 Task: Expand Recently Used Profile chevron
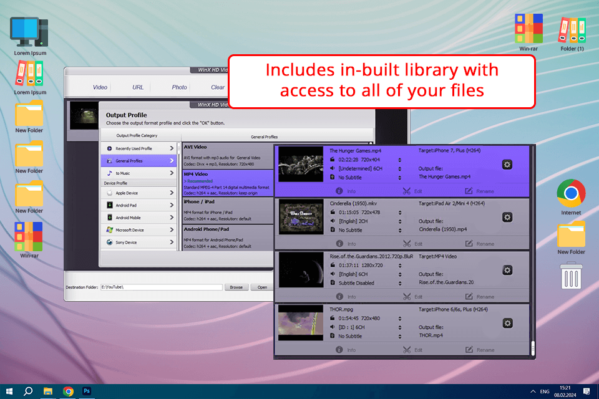pos(171,148)
